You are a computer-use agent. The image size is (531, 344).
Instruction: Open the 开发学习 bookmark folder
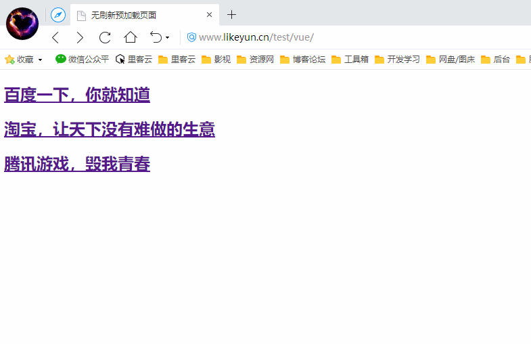(x=397, y=60)
